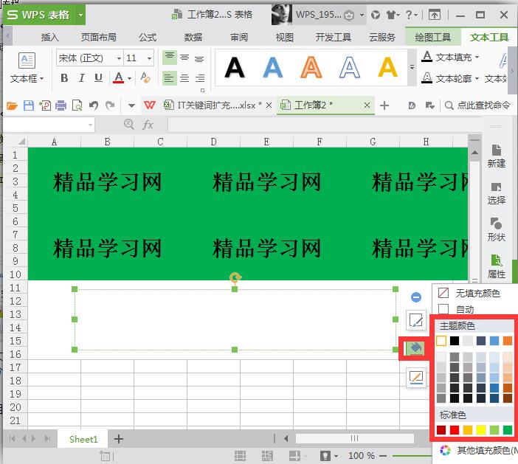Viewport: 518px width, 464px height.
Task: Open the Insert ribbon tab
Action: coord(50,38)
